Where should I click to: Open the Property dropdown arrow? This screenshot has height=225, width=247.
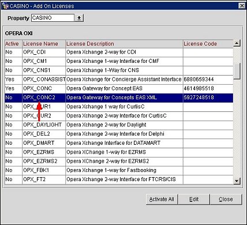pyautogui.click(x=79, y=18)
